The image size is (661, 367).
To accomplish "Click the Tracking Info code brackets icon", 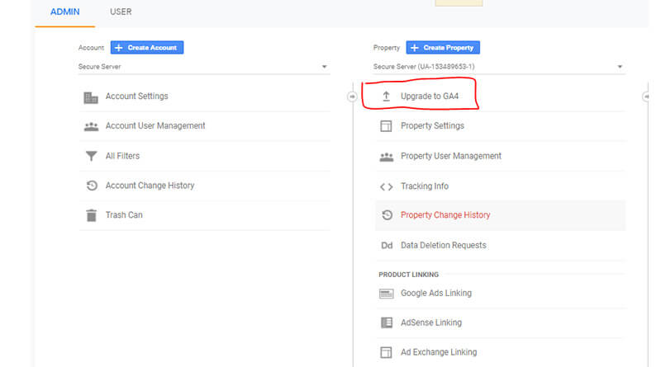I will 386,186.
